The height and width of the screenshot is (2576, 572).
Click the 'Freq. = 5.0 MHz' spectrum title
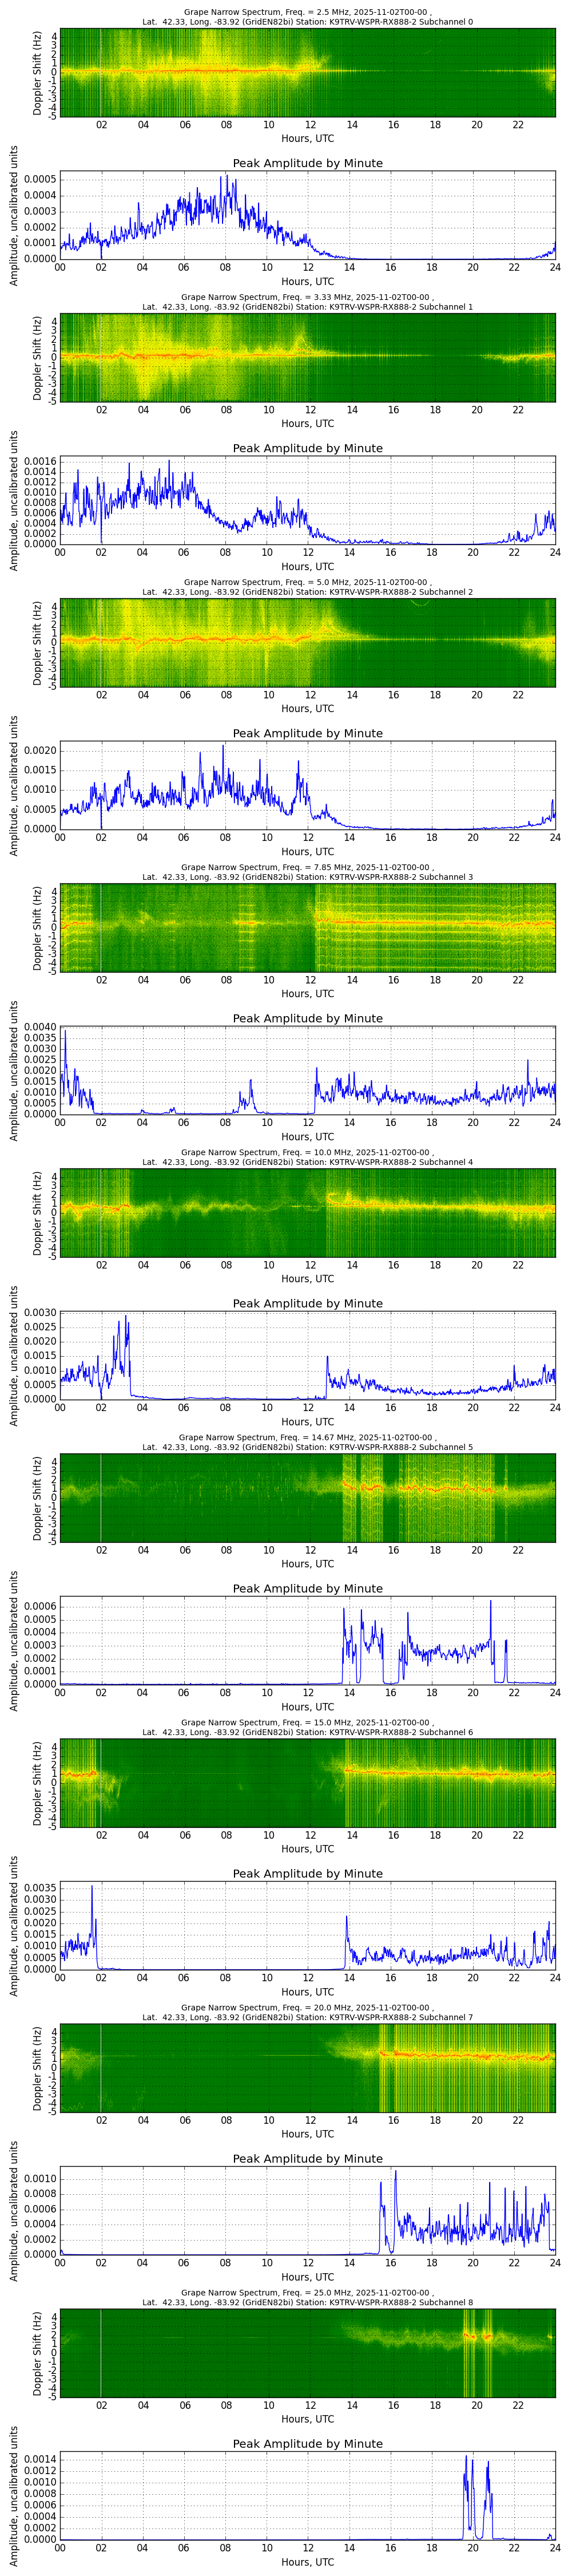(x=308, y=582)
